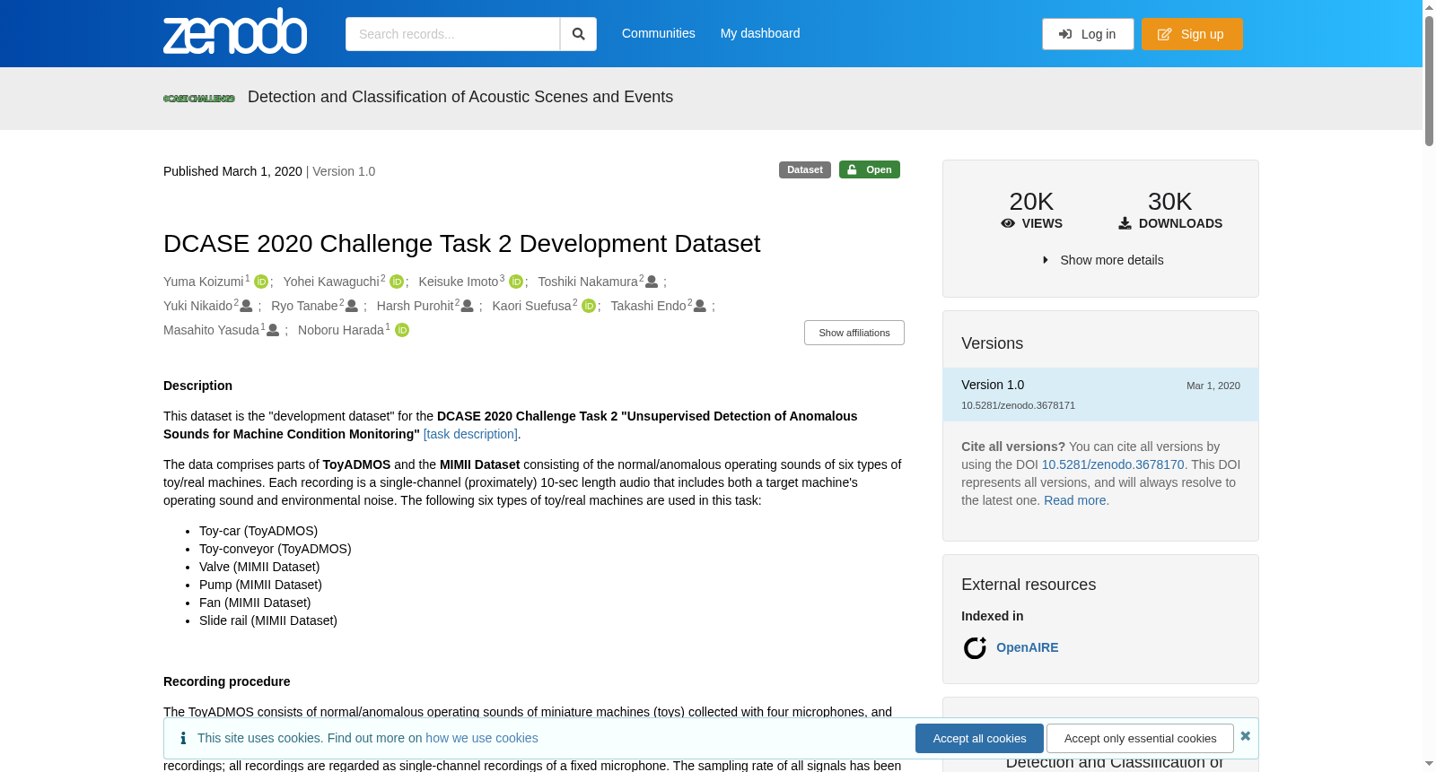Screen dimensions: 1436x772
Task: Dismiss the cookie banner with the X
Action: [1245, 736]
